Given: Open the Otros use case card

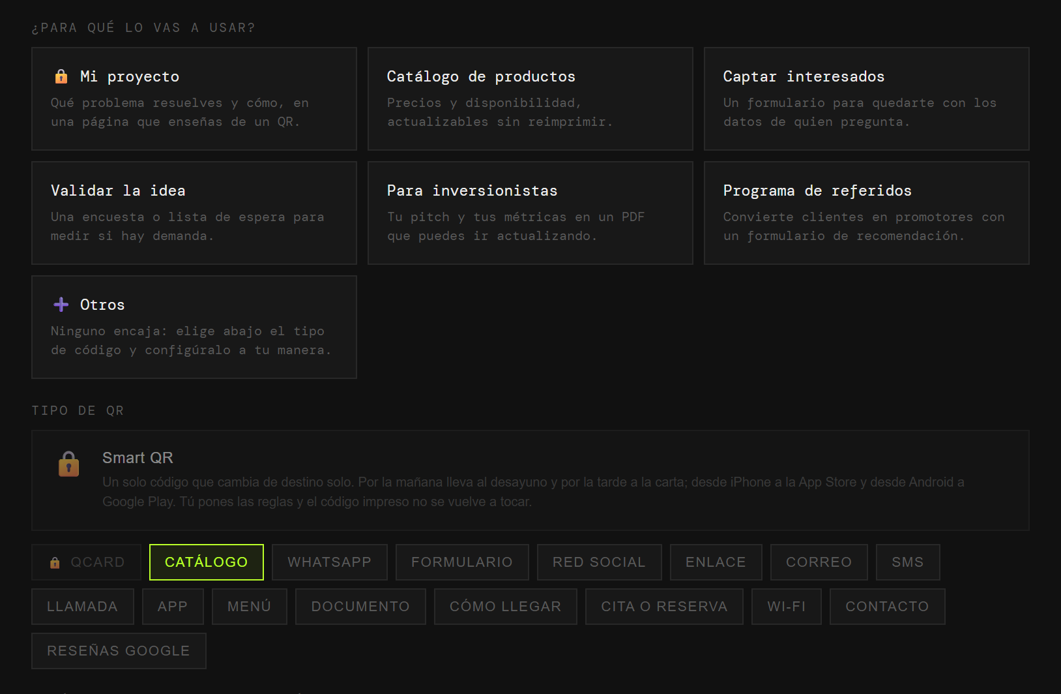Looking at the screenshot, I should click(x=194, y=327).
